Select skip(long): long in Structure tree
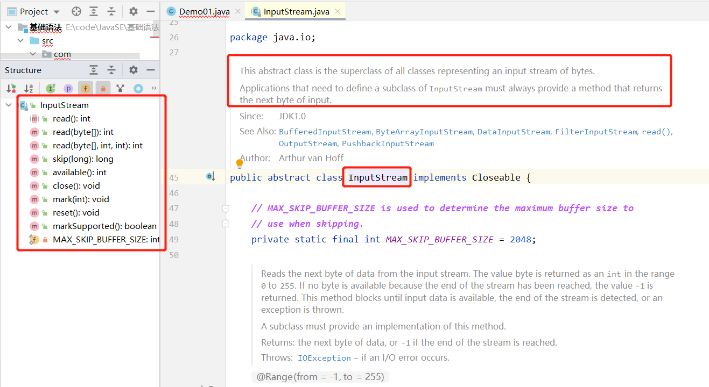Screen dimensions: 709x387 [x=83, y=159]
